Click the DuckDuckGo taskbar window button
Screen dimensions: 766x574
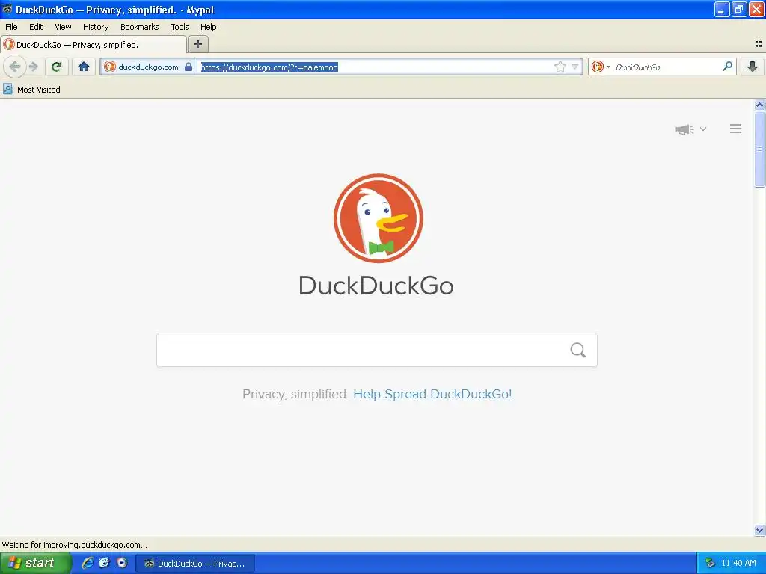[x=194, y=564]
